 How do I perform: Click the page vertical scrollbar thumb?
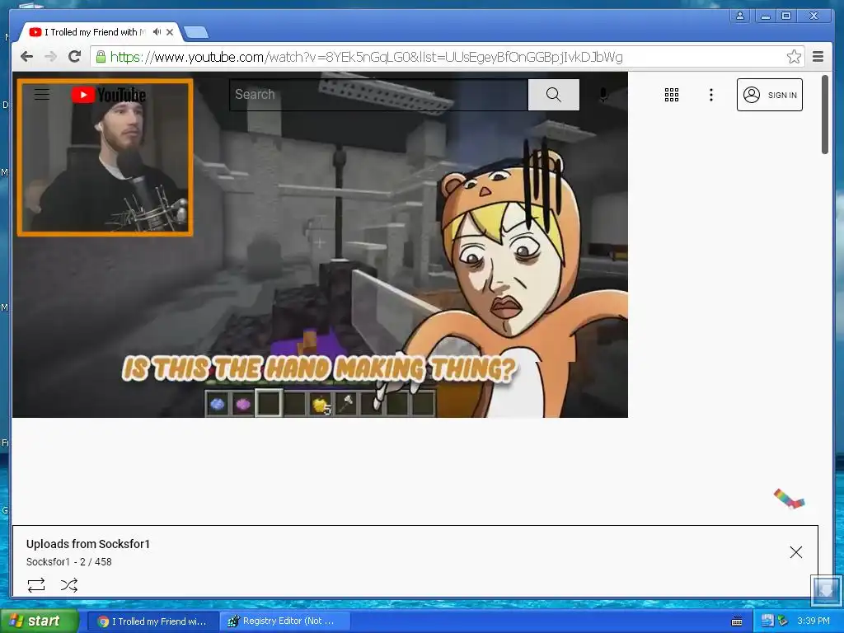pyautogui.click(x=824, y=115)
